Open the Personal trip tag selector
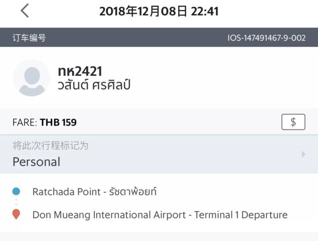Viewport: 318px width, 241px height. 37,162
